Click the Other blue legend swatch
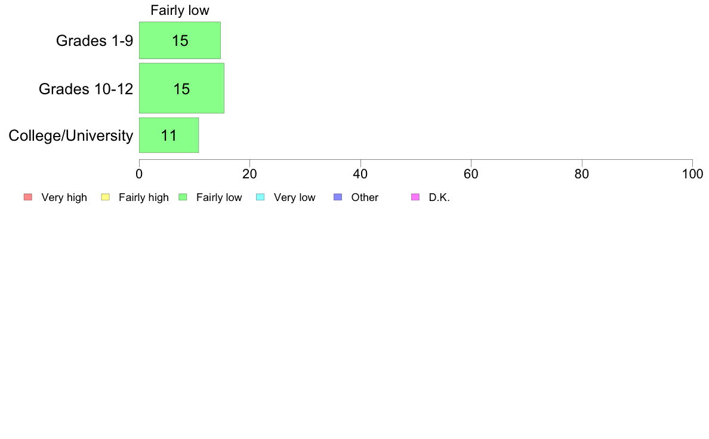 click(338, 197)
